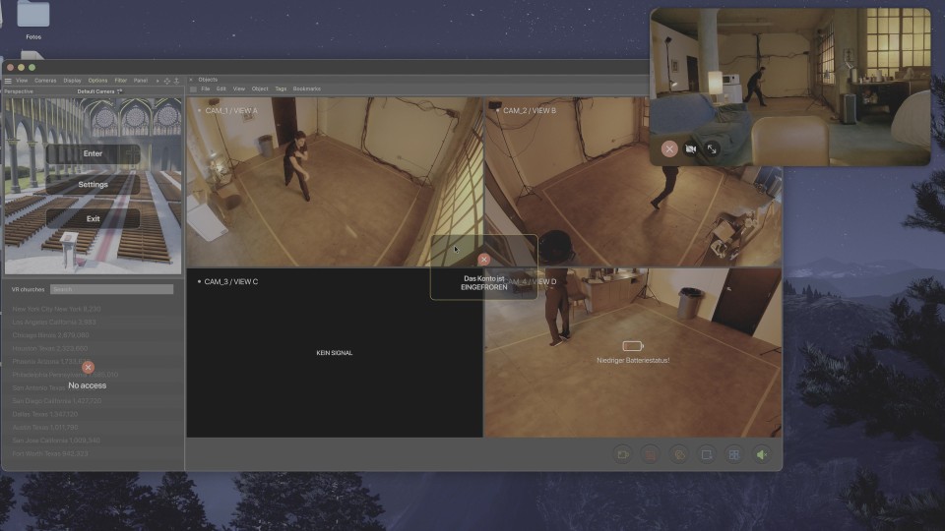The width and height of the screenshot is (945, 531).
Task: Open the View menu in the Perspective panel
Action: pos(22,81)
